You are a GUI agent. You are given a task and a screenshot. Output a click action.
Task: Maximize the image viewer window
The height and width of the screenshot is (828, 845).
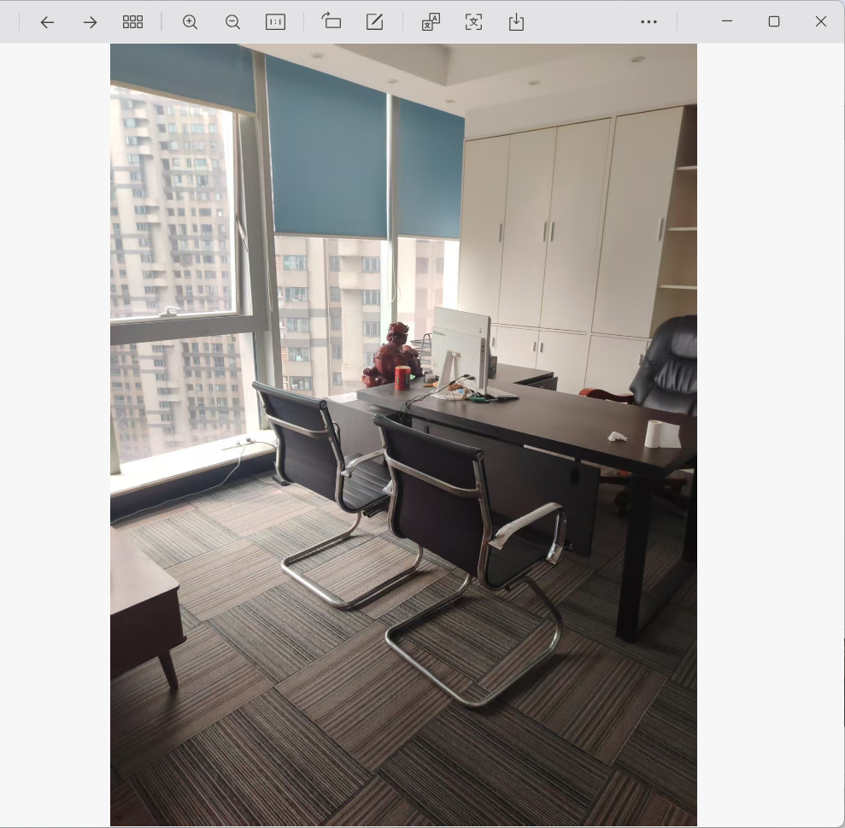click(774, 21)
